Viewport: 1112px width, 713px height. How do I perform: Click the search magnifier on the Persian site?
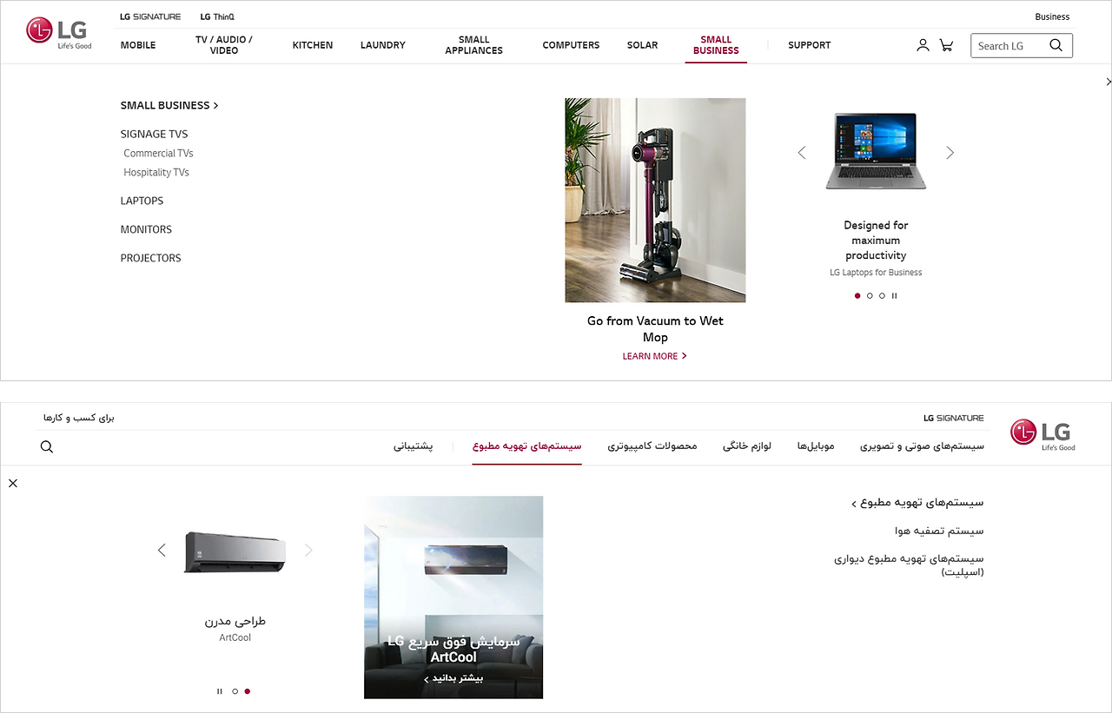[x=47, y=446]
